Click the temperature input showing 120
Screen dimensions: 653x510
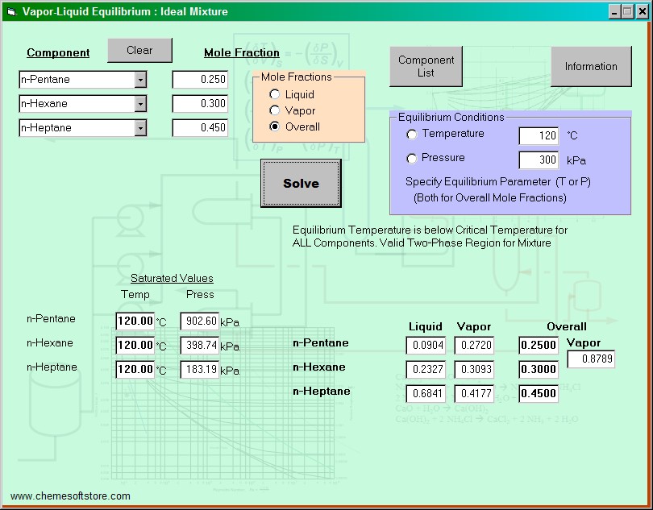pyautogui.click(x=538, y=136)
